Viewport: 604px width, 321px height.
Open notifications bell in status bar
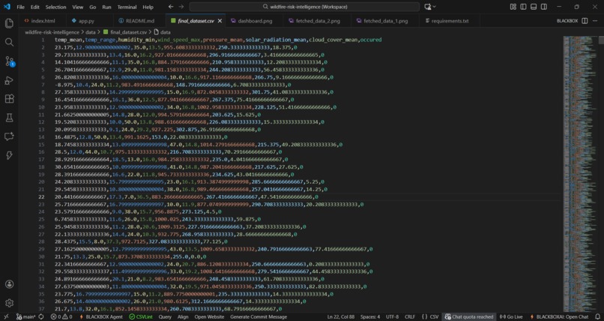coord(597,316)
